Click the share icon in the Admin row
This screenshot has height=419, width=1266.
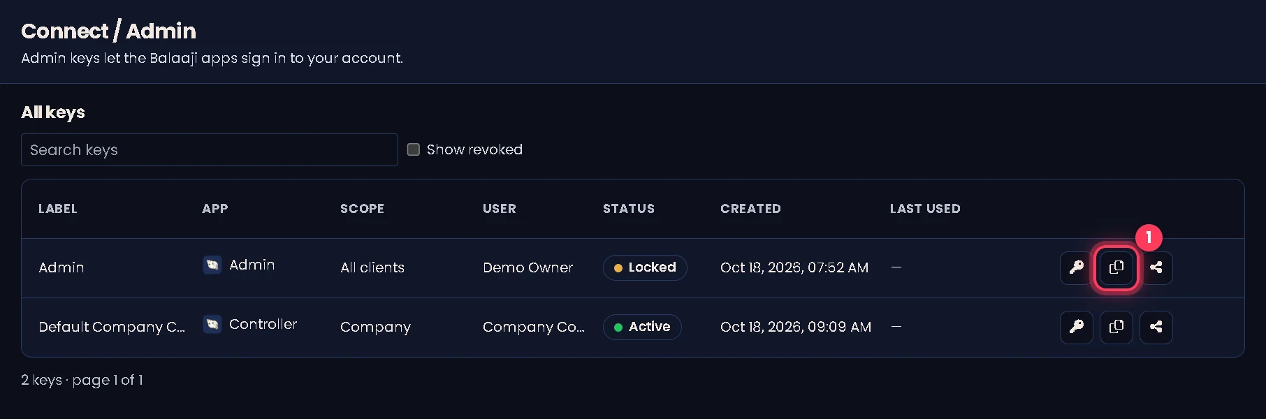(x=1156, y=267)
